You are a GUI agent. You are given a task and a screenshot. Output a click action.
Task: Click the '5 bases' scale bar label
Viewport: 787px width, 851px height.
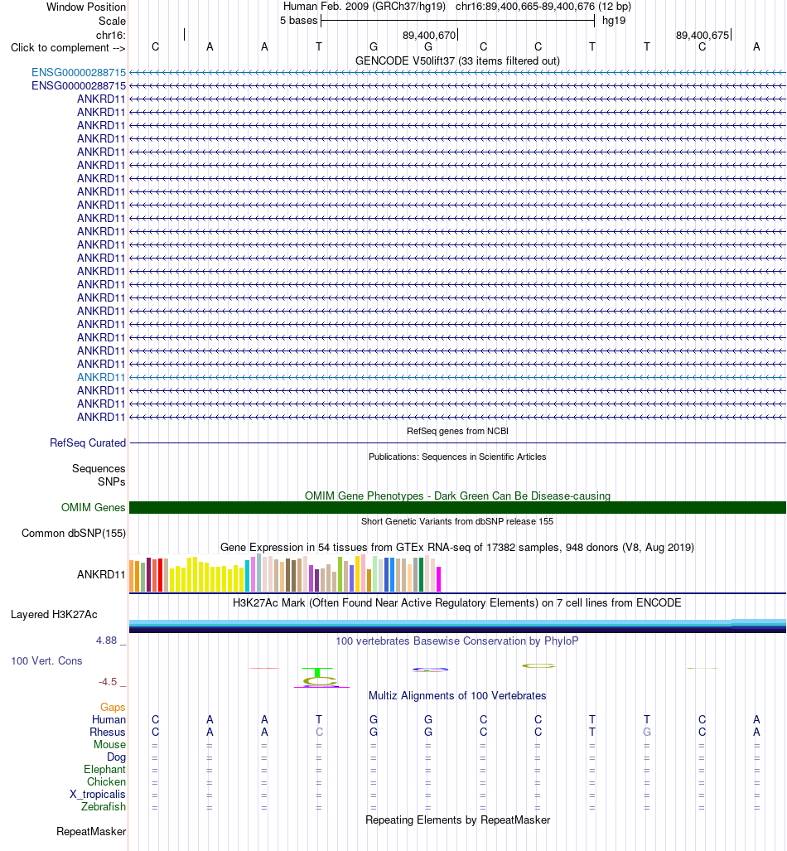[298, 21]
